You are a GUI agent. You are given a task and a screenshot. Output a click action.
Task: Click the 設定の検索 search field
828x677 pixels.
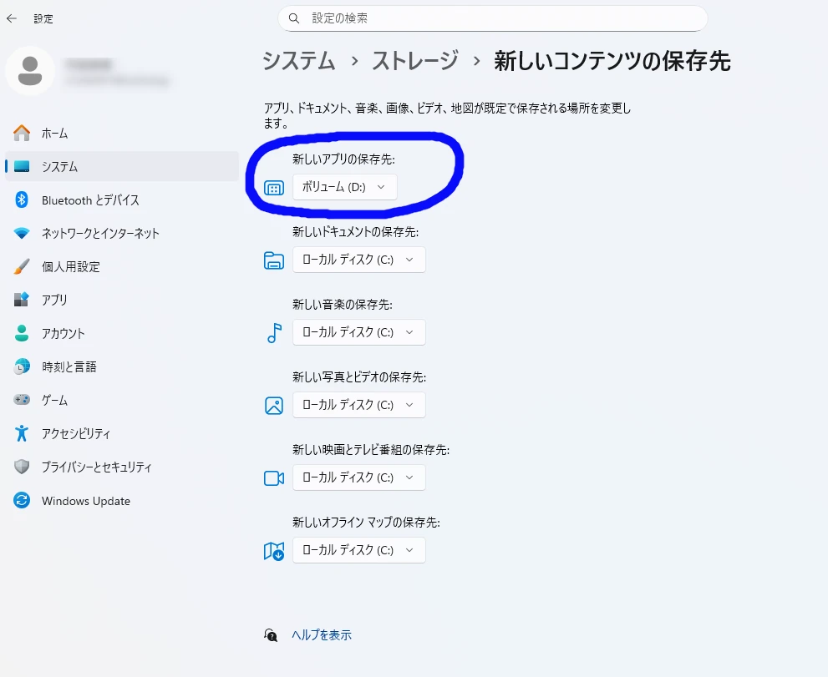point(492,18)
